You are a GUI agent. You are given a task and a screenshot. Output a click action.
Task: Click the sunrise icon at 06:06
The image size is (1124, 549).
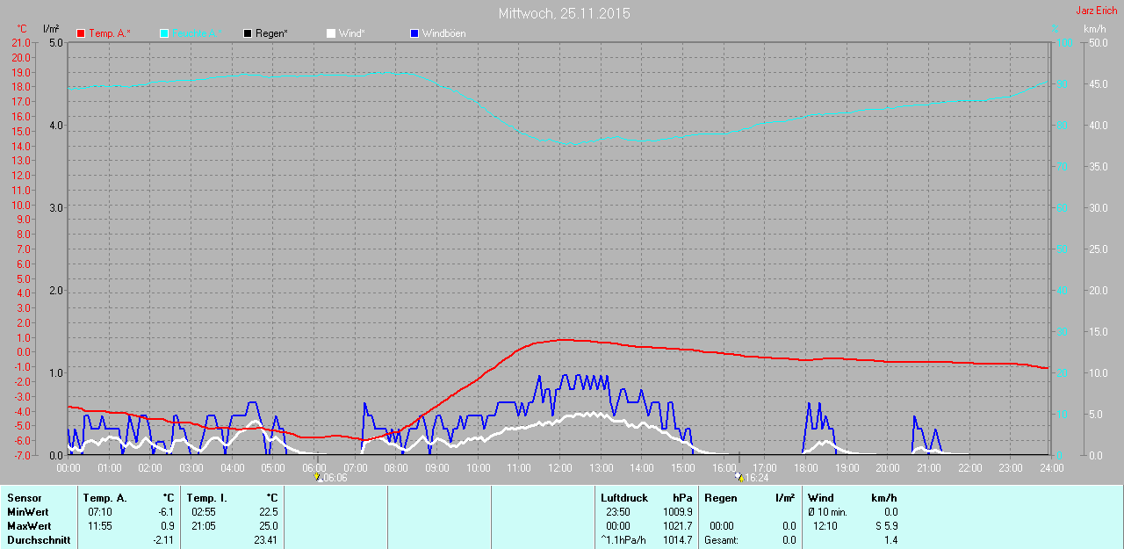(318, 477)
